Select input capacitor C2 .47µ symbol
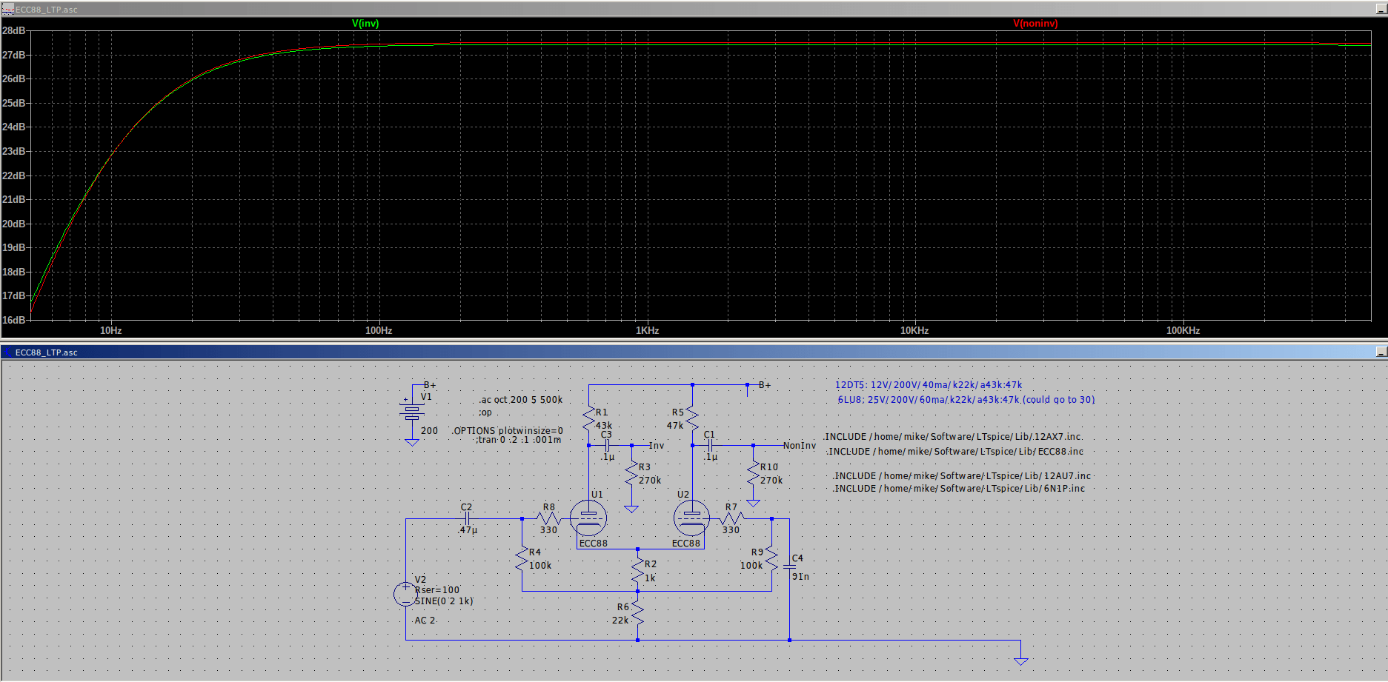Screen dimensions: 1388x682 467,518
